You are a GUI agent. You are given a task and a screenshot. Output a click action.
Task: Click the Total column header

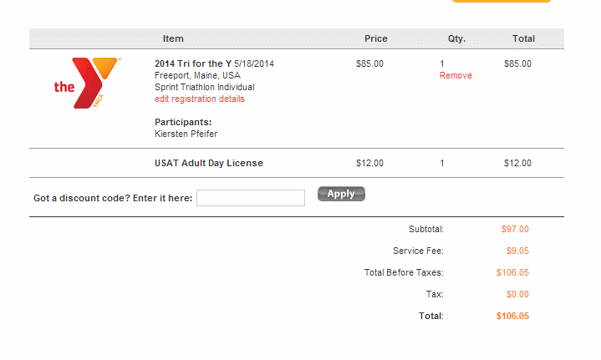(524, 38)
